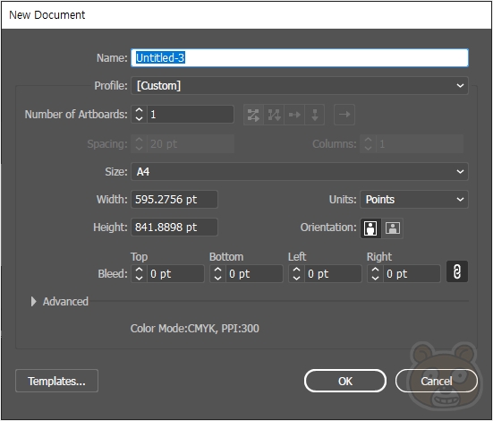The image size is (493, 421).
Task: Click the Number of Artboards value field
Action: tap(191, 115)
